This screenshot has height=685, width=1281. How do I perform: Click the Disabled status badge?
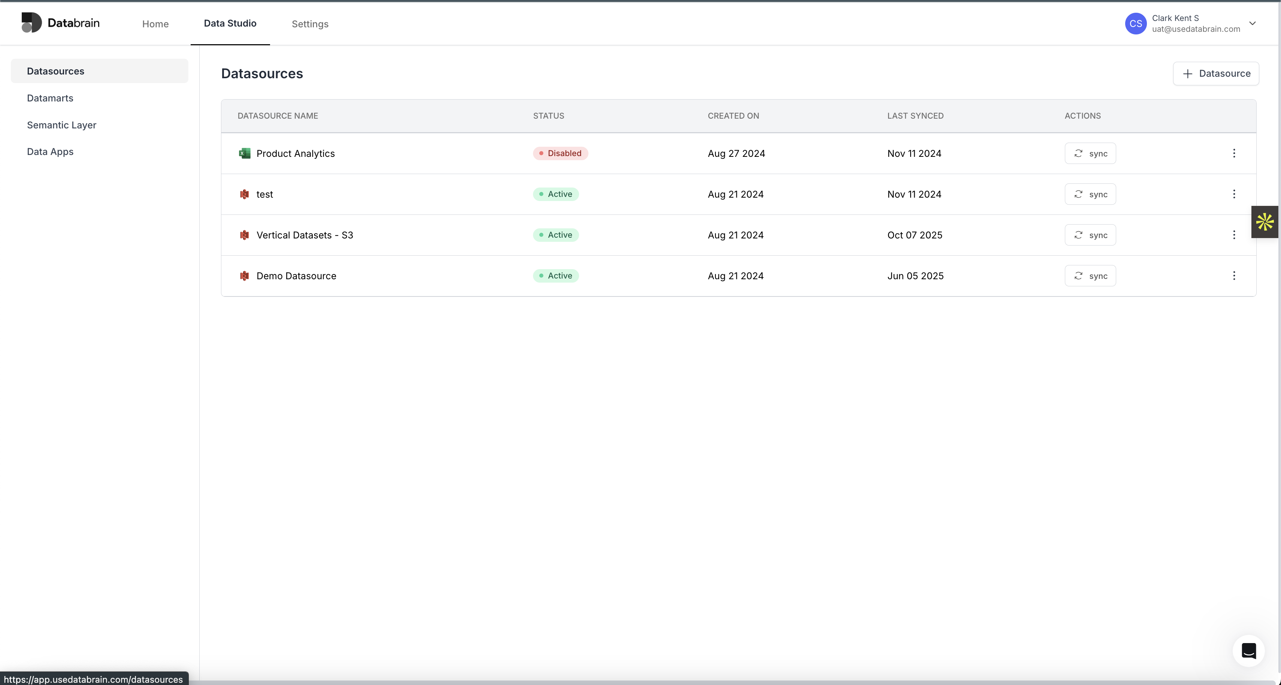(x=560, y=153)
